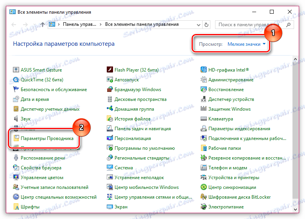Expand chevron after Панель управ... breadcrumb

click(x=100, y=25)
